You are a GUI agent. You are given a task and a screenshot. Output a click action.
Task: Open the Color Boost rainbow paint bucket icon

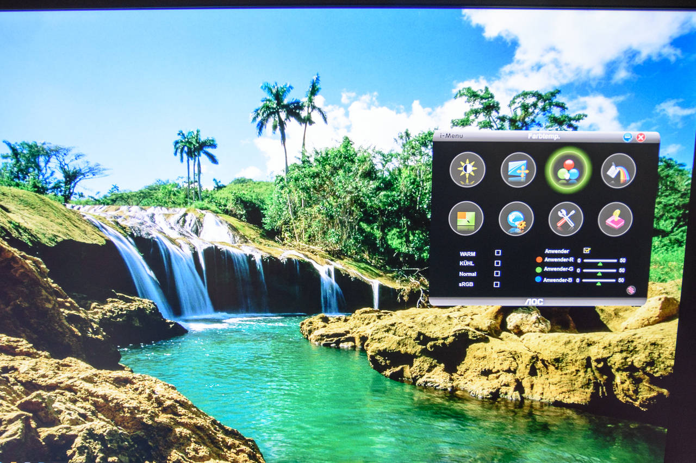[618, 170]
